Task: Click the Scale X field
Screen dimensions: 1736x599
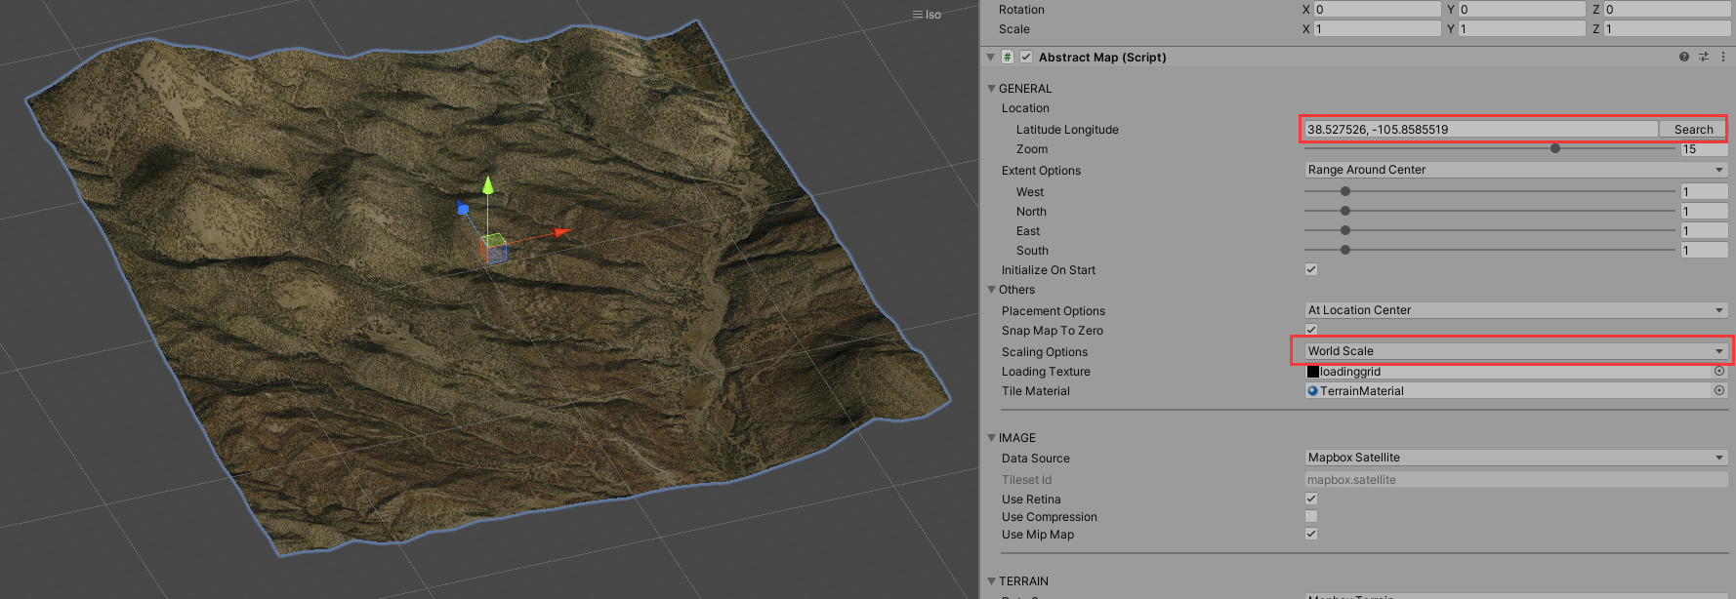Action: 1377,29
